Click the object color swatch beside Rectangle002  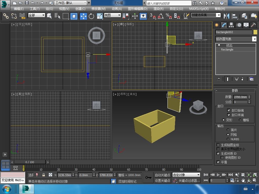[255, 32]
